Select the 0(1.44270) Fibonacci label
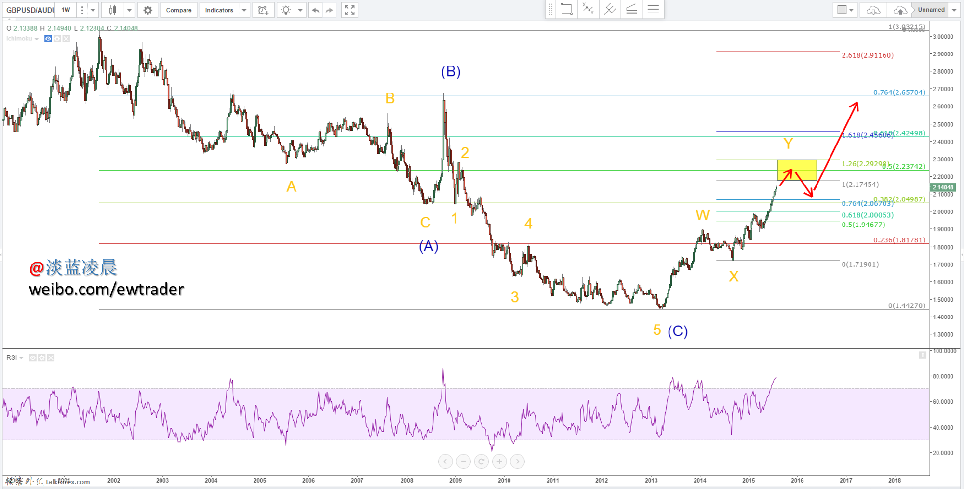Viewport: 964px width, 489px height. [x=907, y=305]
